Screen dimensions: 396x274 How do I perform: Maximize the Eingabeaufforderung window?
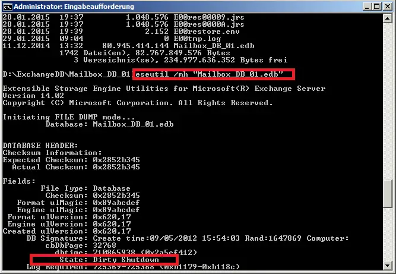(377, 7)
